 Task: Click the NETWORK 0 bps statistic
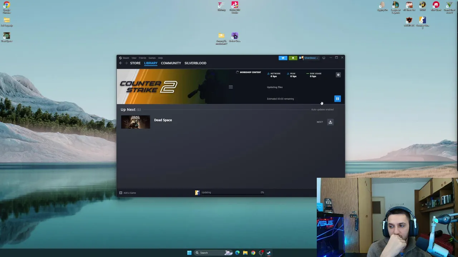pos(274,75)
